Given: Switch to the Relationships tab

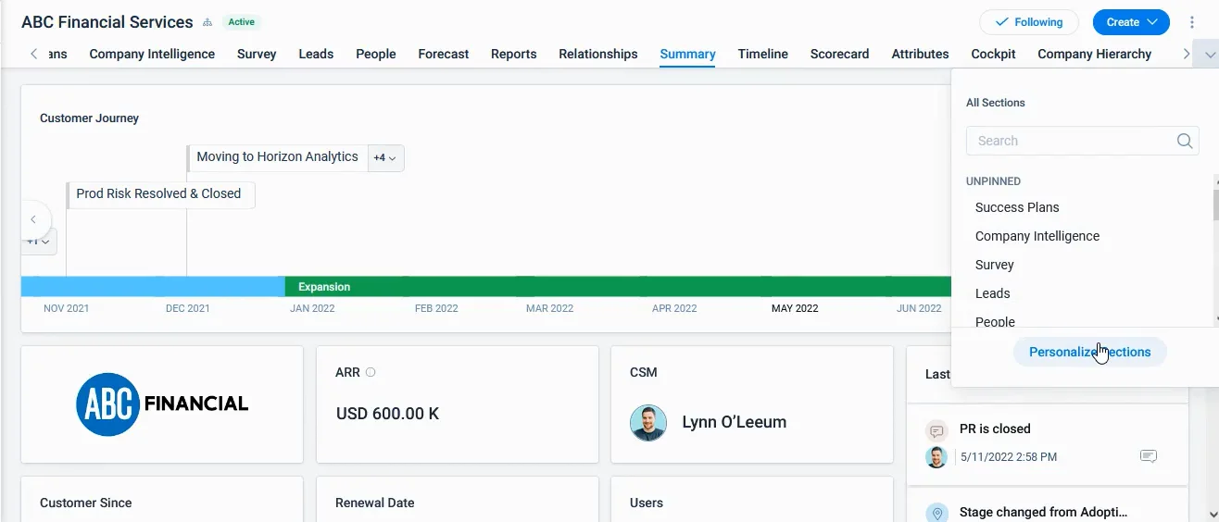Looking at the screenshot, I should pyautogui.click(x=598, y=54).
